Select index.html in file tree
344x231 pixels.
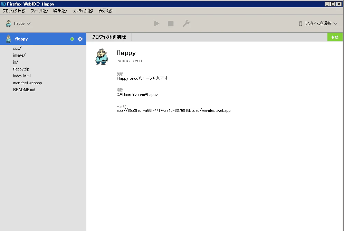click(22, 76)
